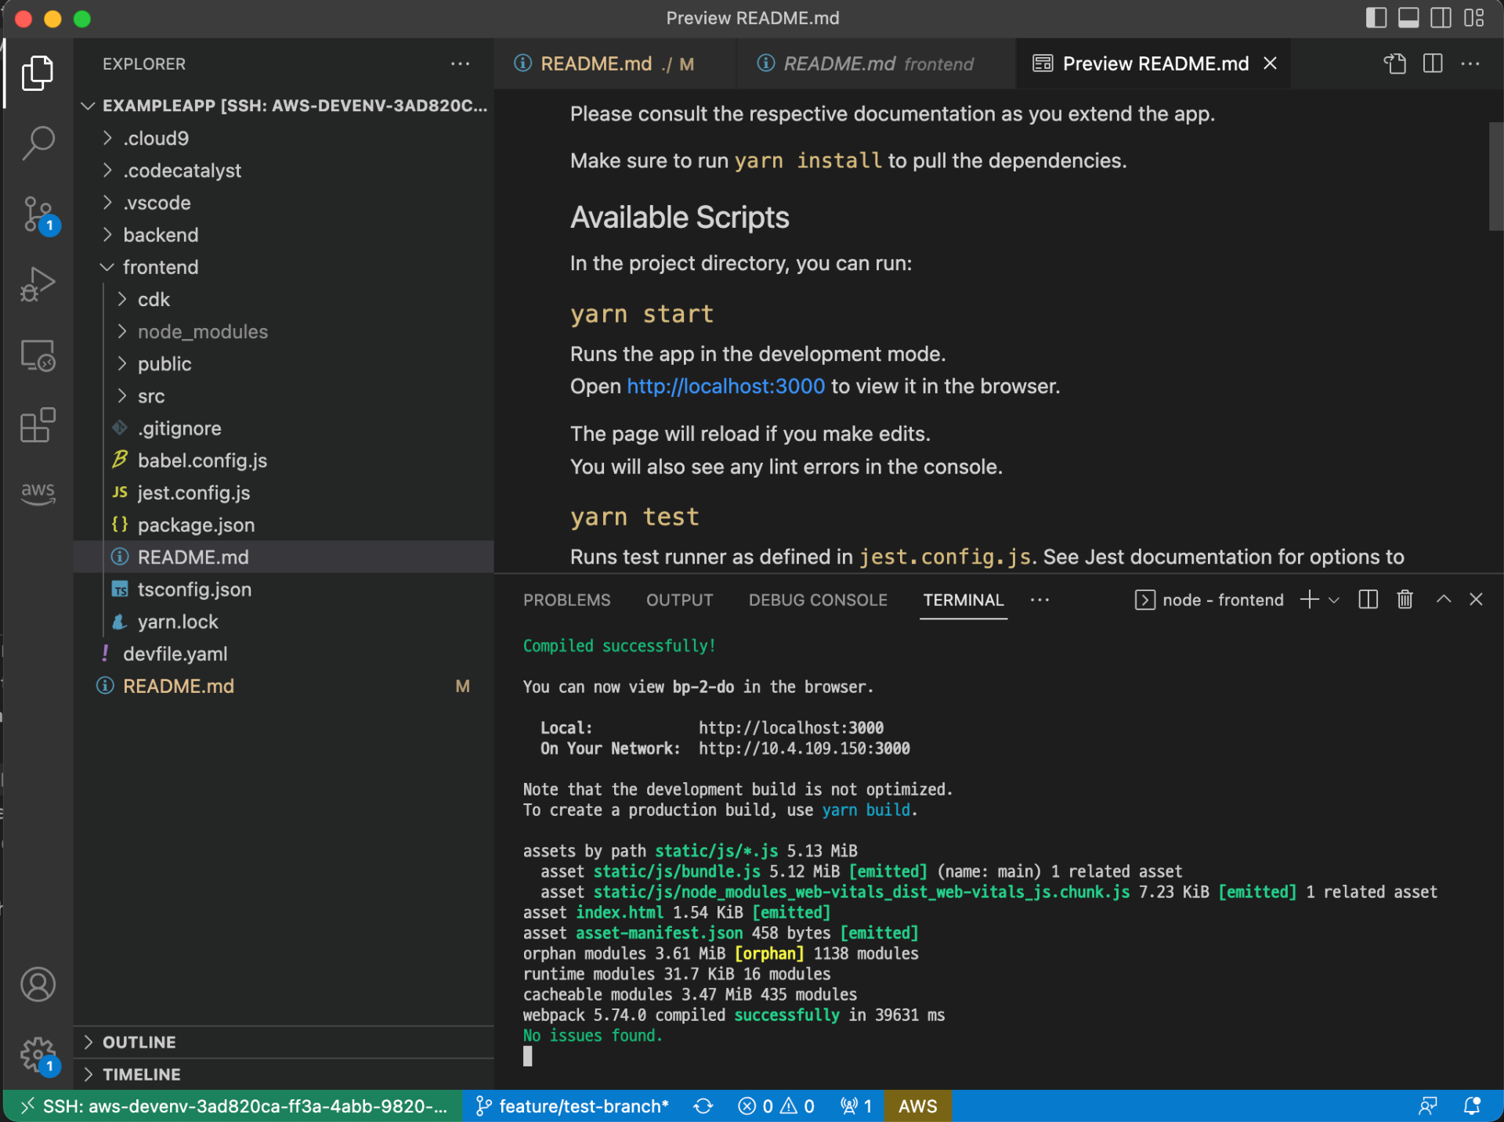This screenshot has width=1504, height=1122.
Task: Toggle bottom panel visibility in title bar
Action: click(x=1408, y=18)
